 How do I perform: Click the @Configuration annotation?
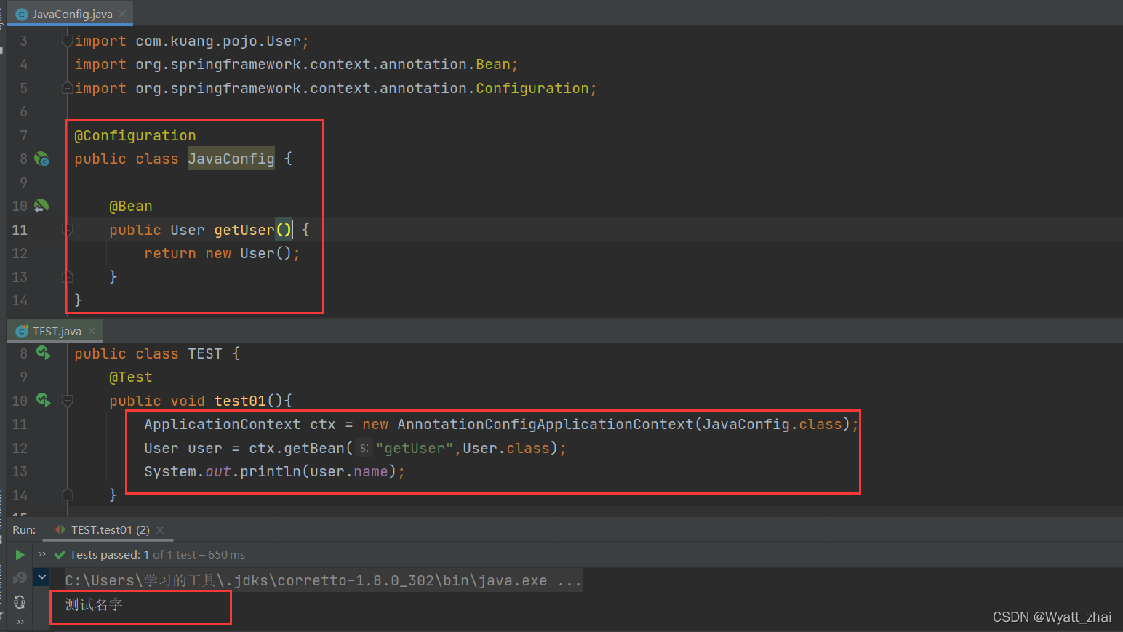135,135
